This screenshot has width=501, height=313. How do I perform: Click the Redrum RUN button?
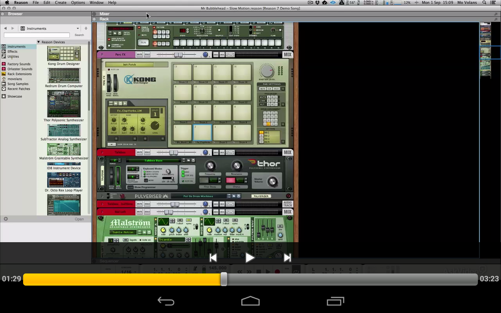[x=143, y=43]
